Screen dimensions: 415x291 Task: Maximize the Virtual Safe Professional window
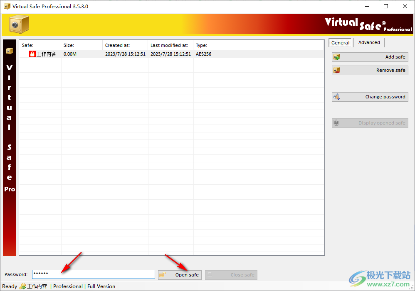point(386,6)
